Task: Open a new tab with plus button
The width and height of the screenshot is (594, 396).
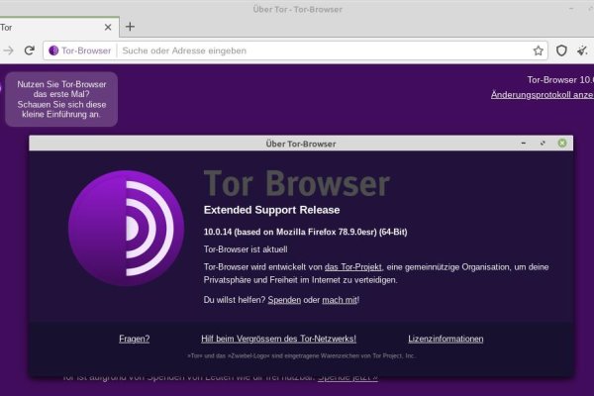Action: pos(130,27)
